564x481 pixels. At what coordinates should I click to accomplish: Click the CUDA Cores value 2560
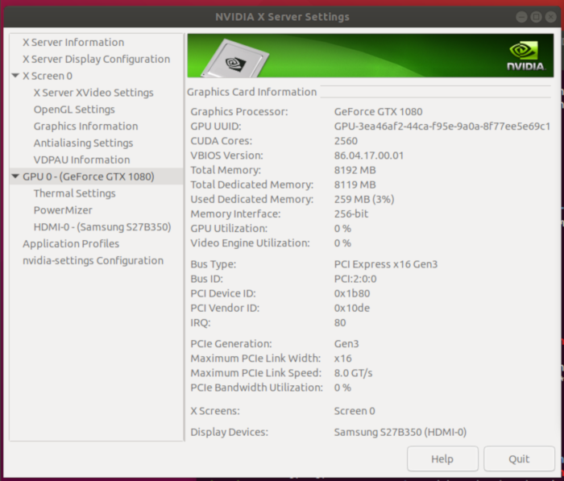[x=346, y=141]
